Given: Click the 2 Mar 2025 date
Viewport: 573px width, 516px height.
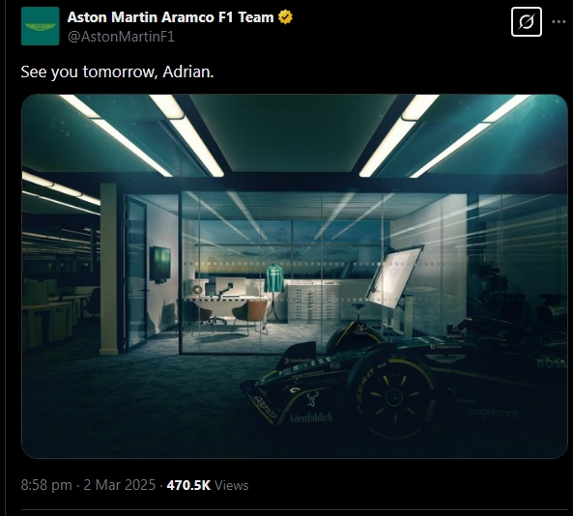Looking at the screenshot, I should (x=120, y=485).
